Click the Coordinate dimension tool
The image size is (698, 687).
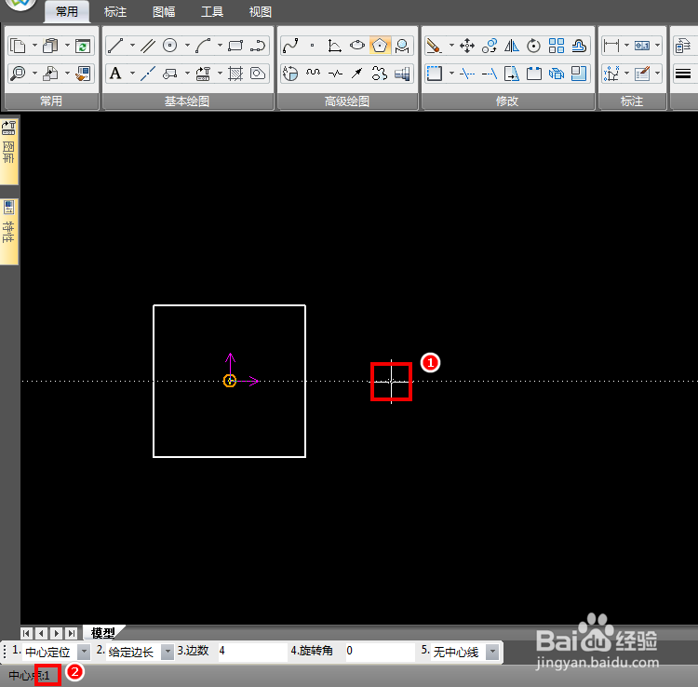coord(611,73)
